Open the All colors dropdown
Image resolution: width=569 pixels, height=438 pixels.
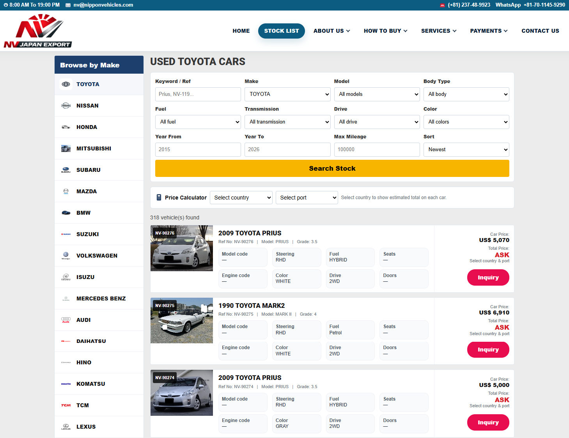tap(466, 122)
